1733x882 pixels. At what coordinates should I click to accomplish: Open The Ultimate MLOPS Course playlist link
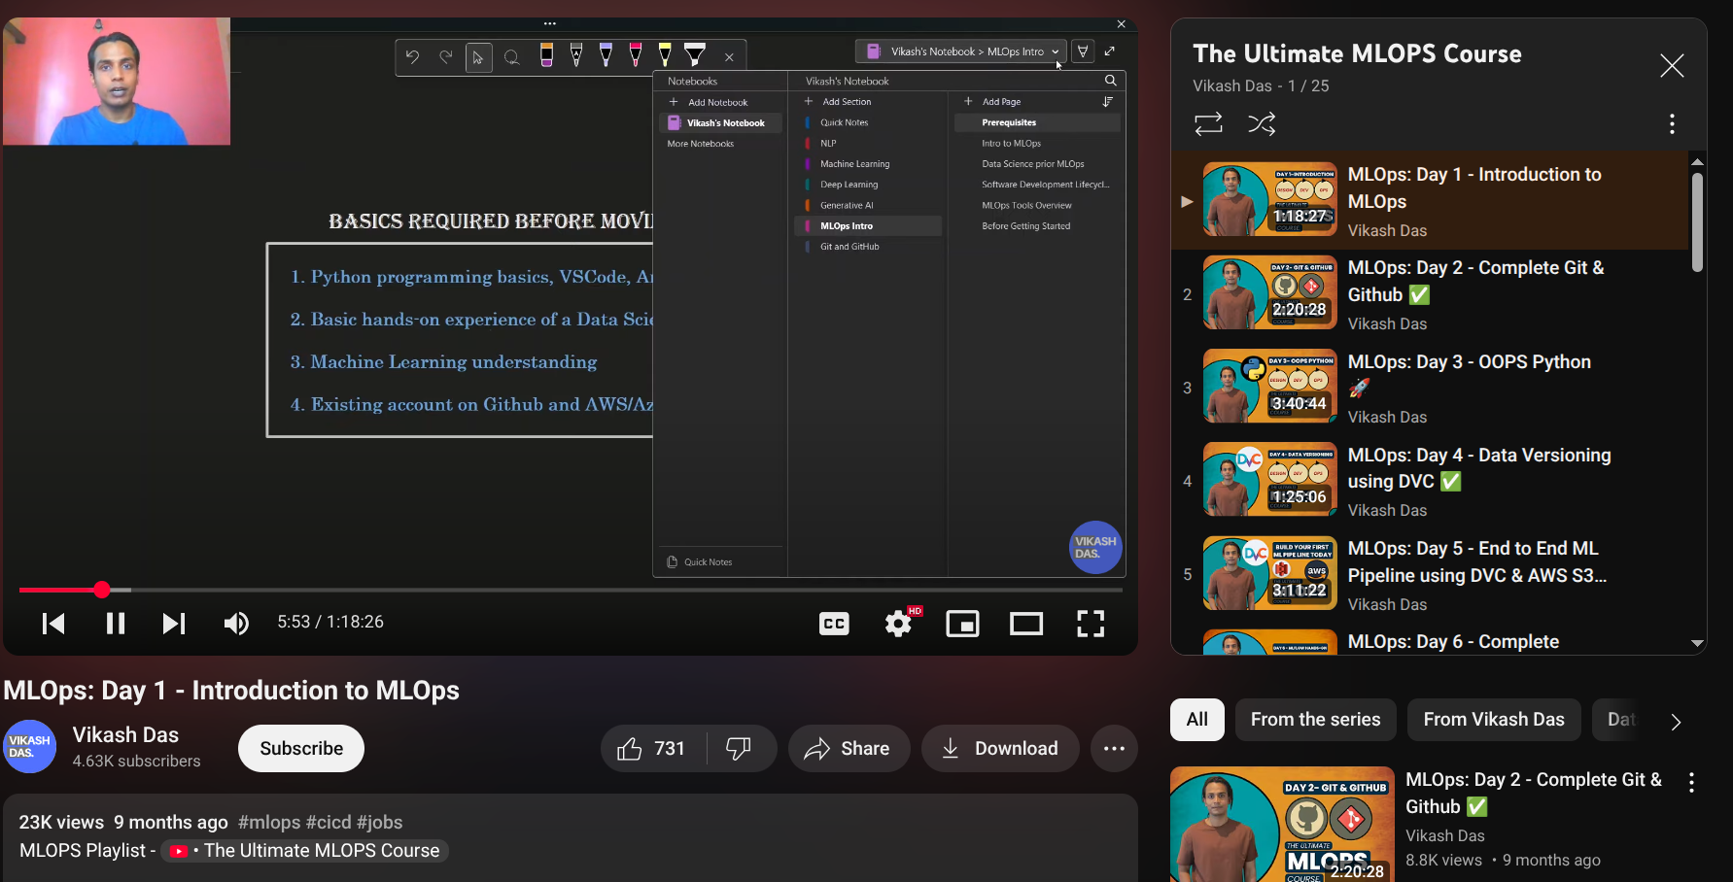(305, 851)
